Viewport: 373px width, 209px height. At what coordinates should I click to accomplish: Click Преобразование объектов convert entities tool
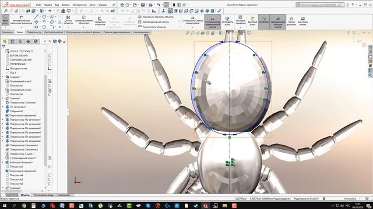click(83, 20)
